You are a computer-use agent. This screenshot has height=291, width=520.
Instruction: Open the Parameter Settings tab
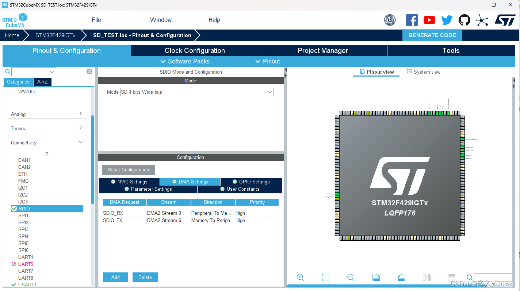(x=148, y=189)
